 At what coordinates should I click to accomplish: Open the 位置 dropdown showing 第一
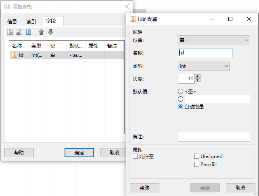point(214,40)
